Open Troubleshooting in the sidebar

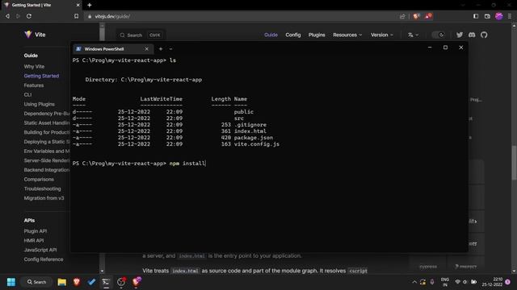click(42, 188)
